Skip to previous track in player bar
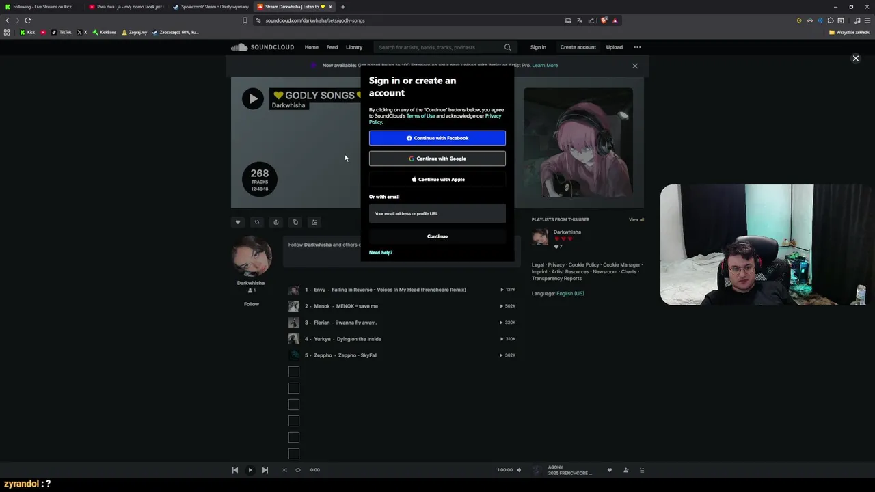The height and width of the screenshot is (492, 875). coord(235,470)
